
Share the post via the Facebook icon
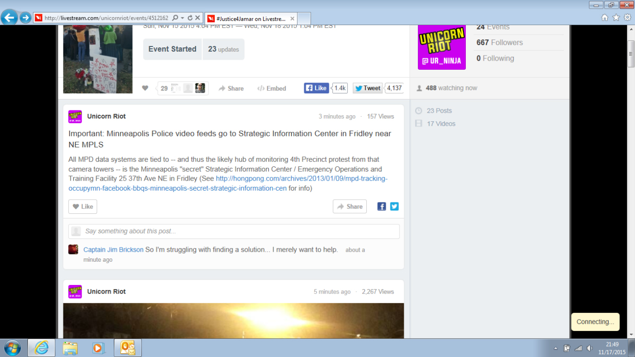coord(381,206)
